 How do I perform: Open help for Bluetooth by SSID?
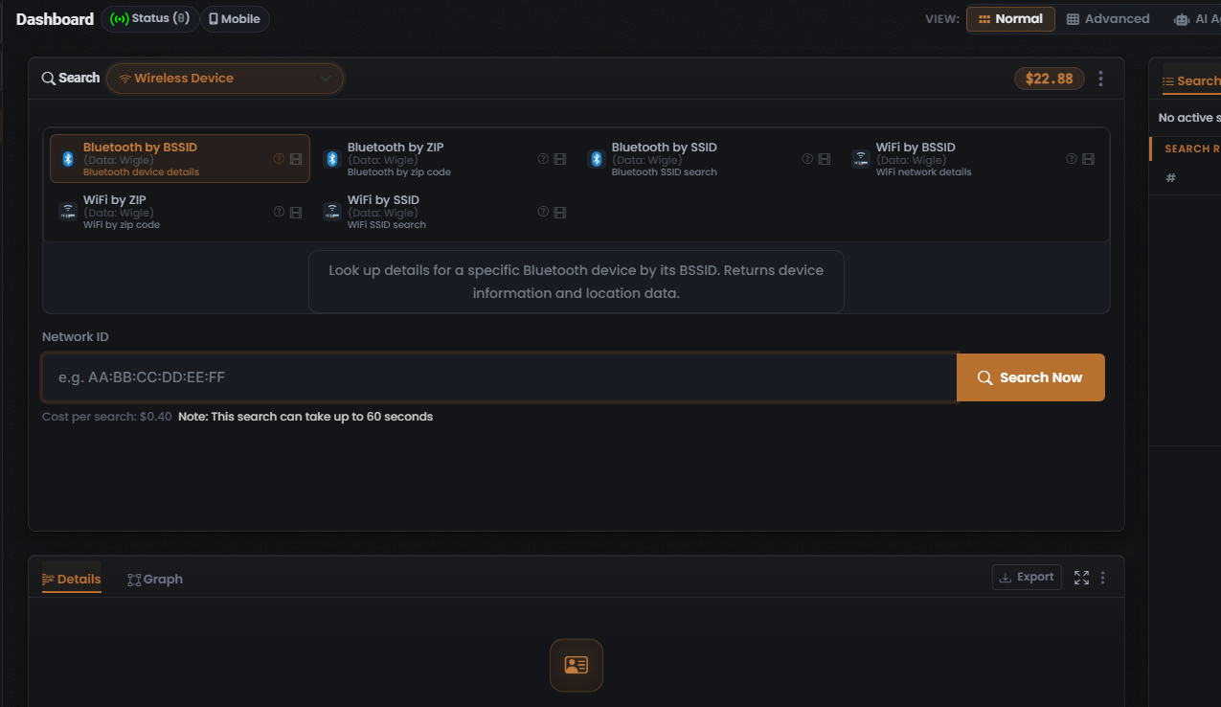point(807,159)
